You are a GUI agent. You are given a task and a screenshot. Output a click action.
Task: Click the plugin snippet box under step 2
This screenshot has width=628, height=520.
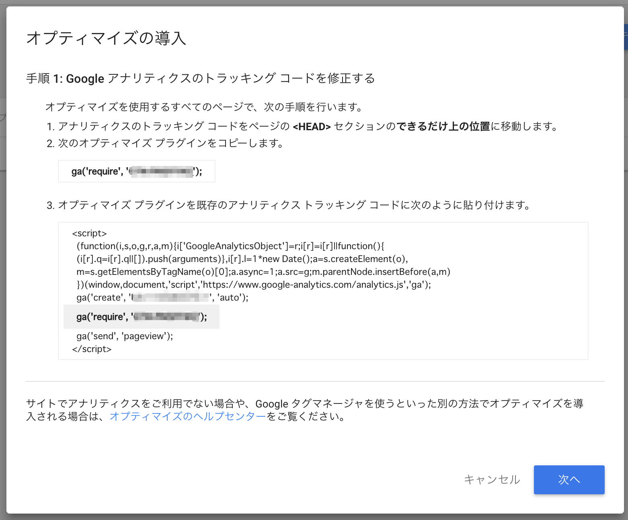(x=137, y=171)
